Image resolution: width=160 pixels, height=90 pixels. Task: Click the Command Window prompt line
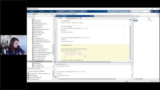tap(94, 77)
